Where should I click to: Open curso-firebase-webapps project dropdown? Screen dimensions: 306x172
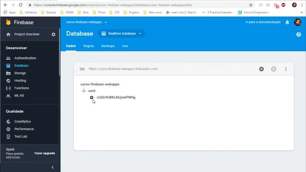click(87, 22)
